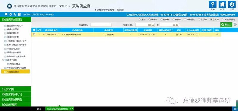Click the key icon in blue bar
Viewport: 238px width, 111px height.
pyautogui.click(x=15, y=14)
